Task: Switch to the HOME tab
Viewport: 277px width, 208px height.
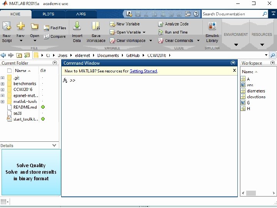Action: click(x=15, y=14)
